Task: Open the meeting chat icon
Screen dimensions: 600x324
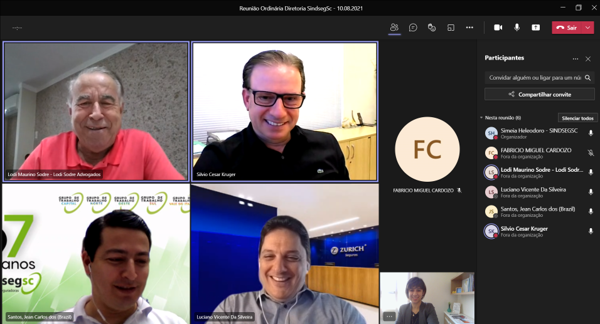Action: coord(413,28)
